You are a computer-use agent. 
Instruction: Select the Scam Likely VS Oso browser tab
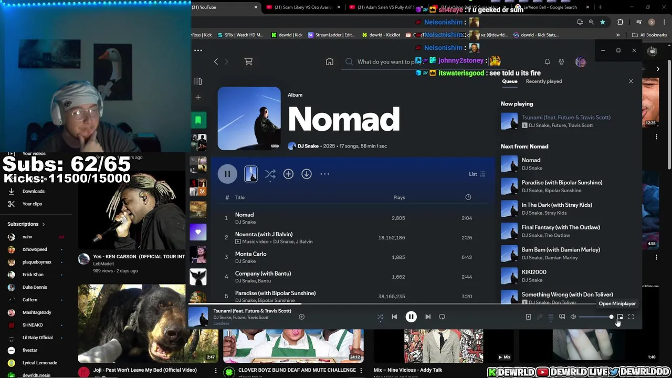click(x=303, y=7)
